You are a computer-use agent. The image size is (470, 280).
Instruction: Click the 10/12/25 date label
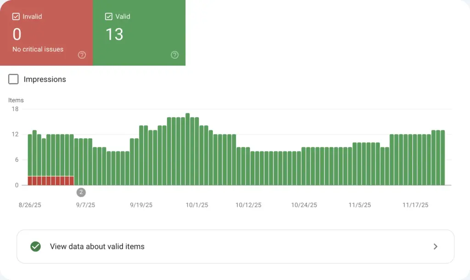pyautogui.click(x=248, y=205)
